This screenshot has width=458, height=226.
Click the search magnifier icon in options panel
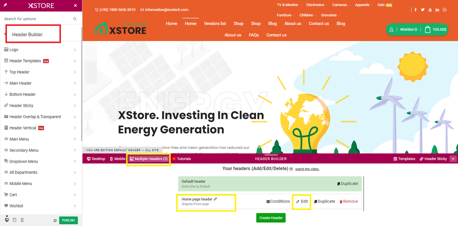pos(75,19)
